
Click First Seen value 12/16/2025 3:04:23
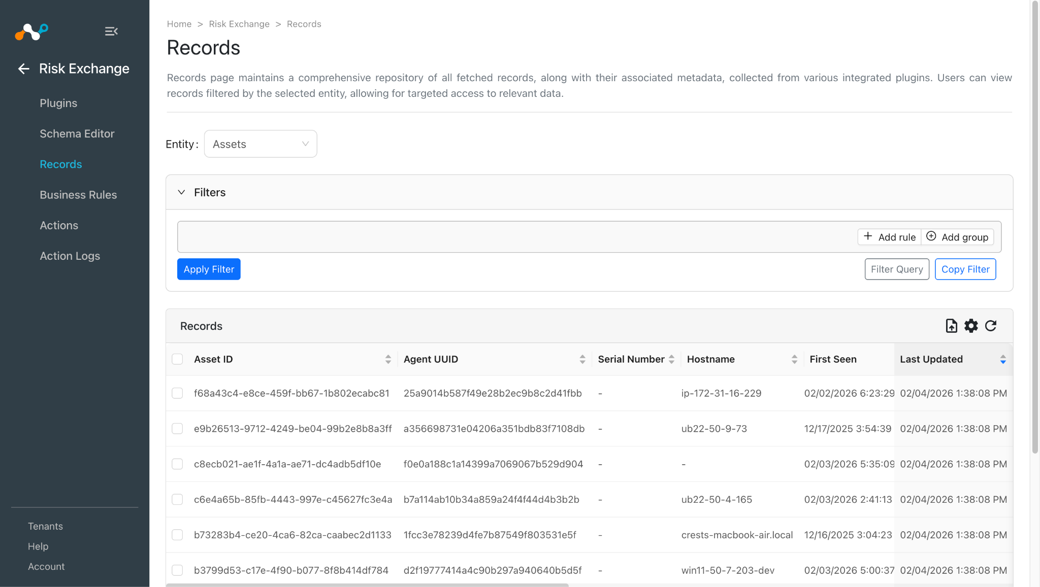(848, 535)
